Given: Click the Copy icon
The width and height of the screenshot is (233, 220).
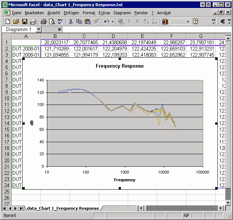Looking at the screenshot, I should tap(79, 22).
